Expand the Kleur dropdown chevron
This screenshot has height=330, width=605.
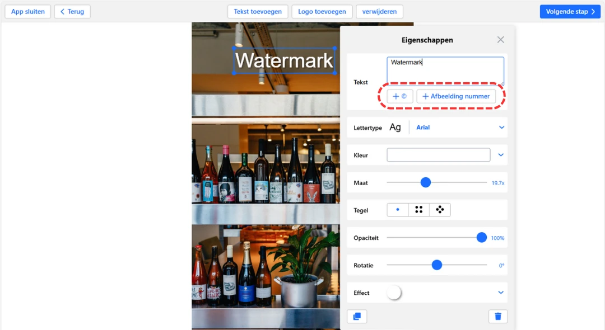500,155
